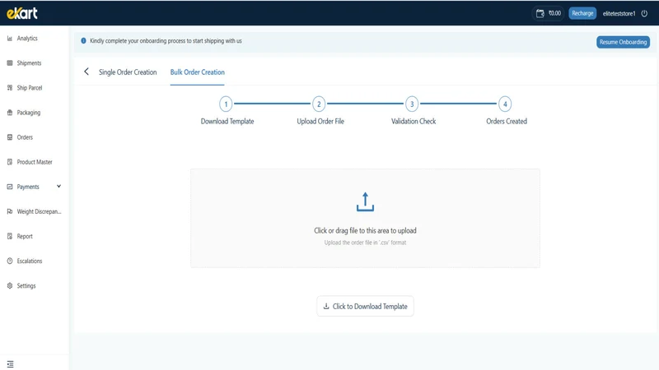Click the Escalations clock icon
659x370 pixels.
click(x=10, y=261)
